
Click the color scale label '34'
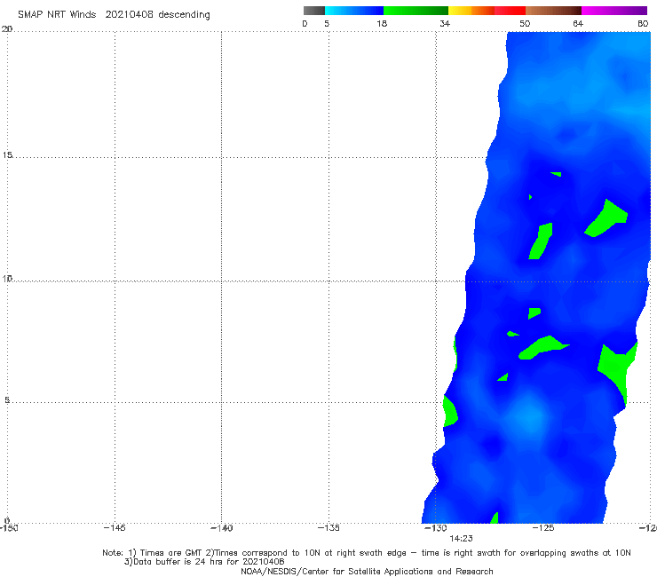pos(445,23)
